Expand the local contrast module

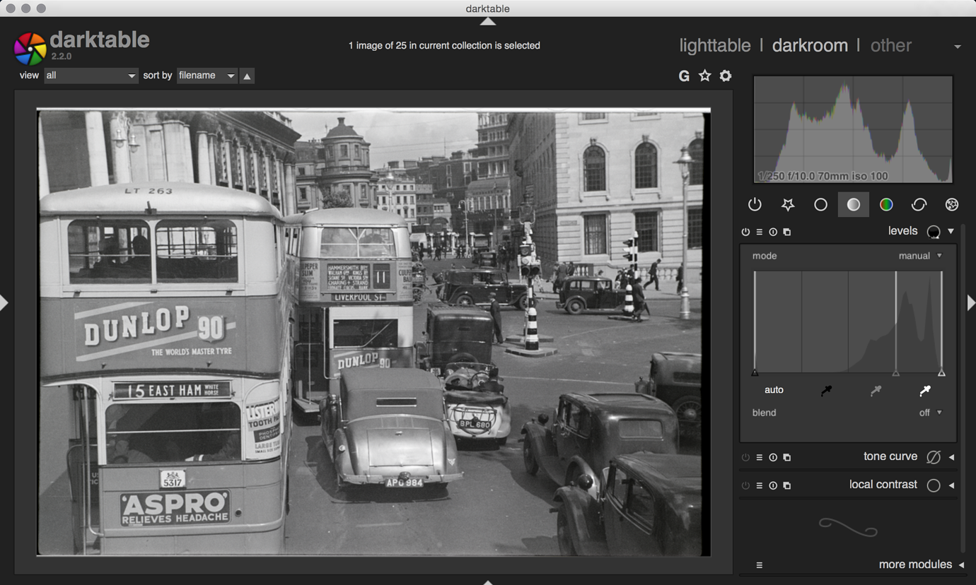[x=951, y=485]
